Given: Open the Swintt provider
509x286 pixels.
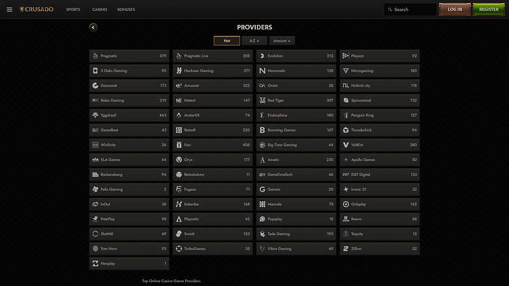Looking at the screenshot, I should [213, 234].
